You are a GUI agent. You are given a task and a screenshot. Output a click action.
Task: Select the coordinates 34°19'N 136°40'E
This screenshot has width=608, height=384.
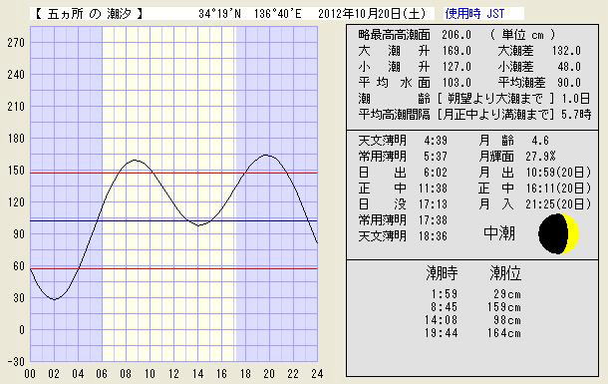coord(250,14)
